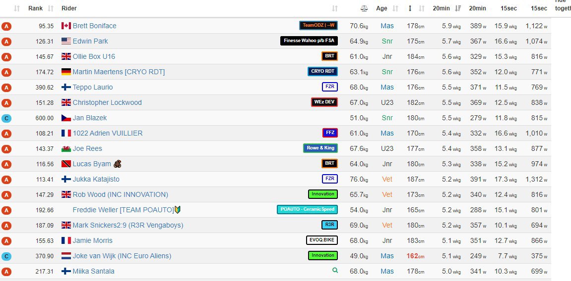Click the Vet age label for Rob Wood
Screen dimensions: 571x281
click(x=387, y=194)
